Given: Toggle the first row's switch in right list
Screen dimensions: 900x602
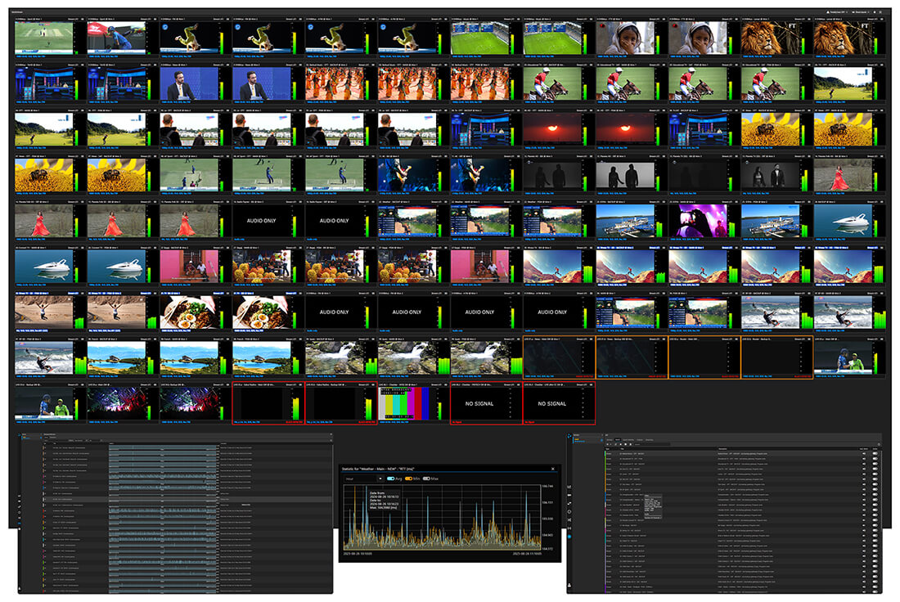Looking at the screenshot, I should (x=875, y=453).
